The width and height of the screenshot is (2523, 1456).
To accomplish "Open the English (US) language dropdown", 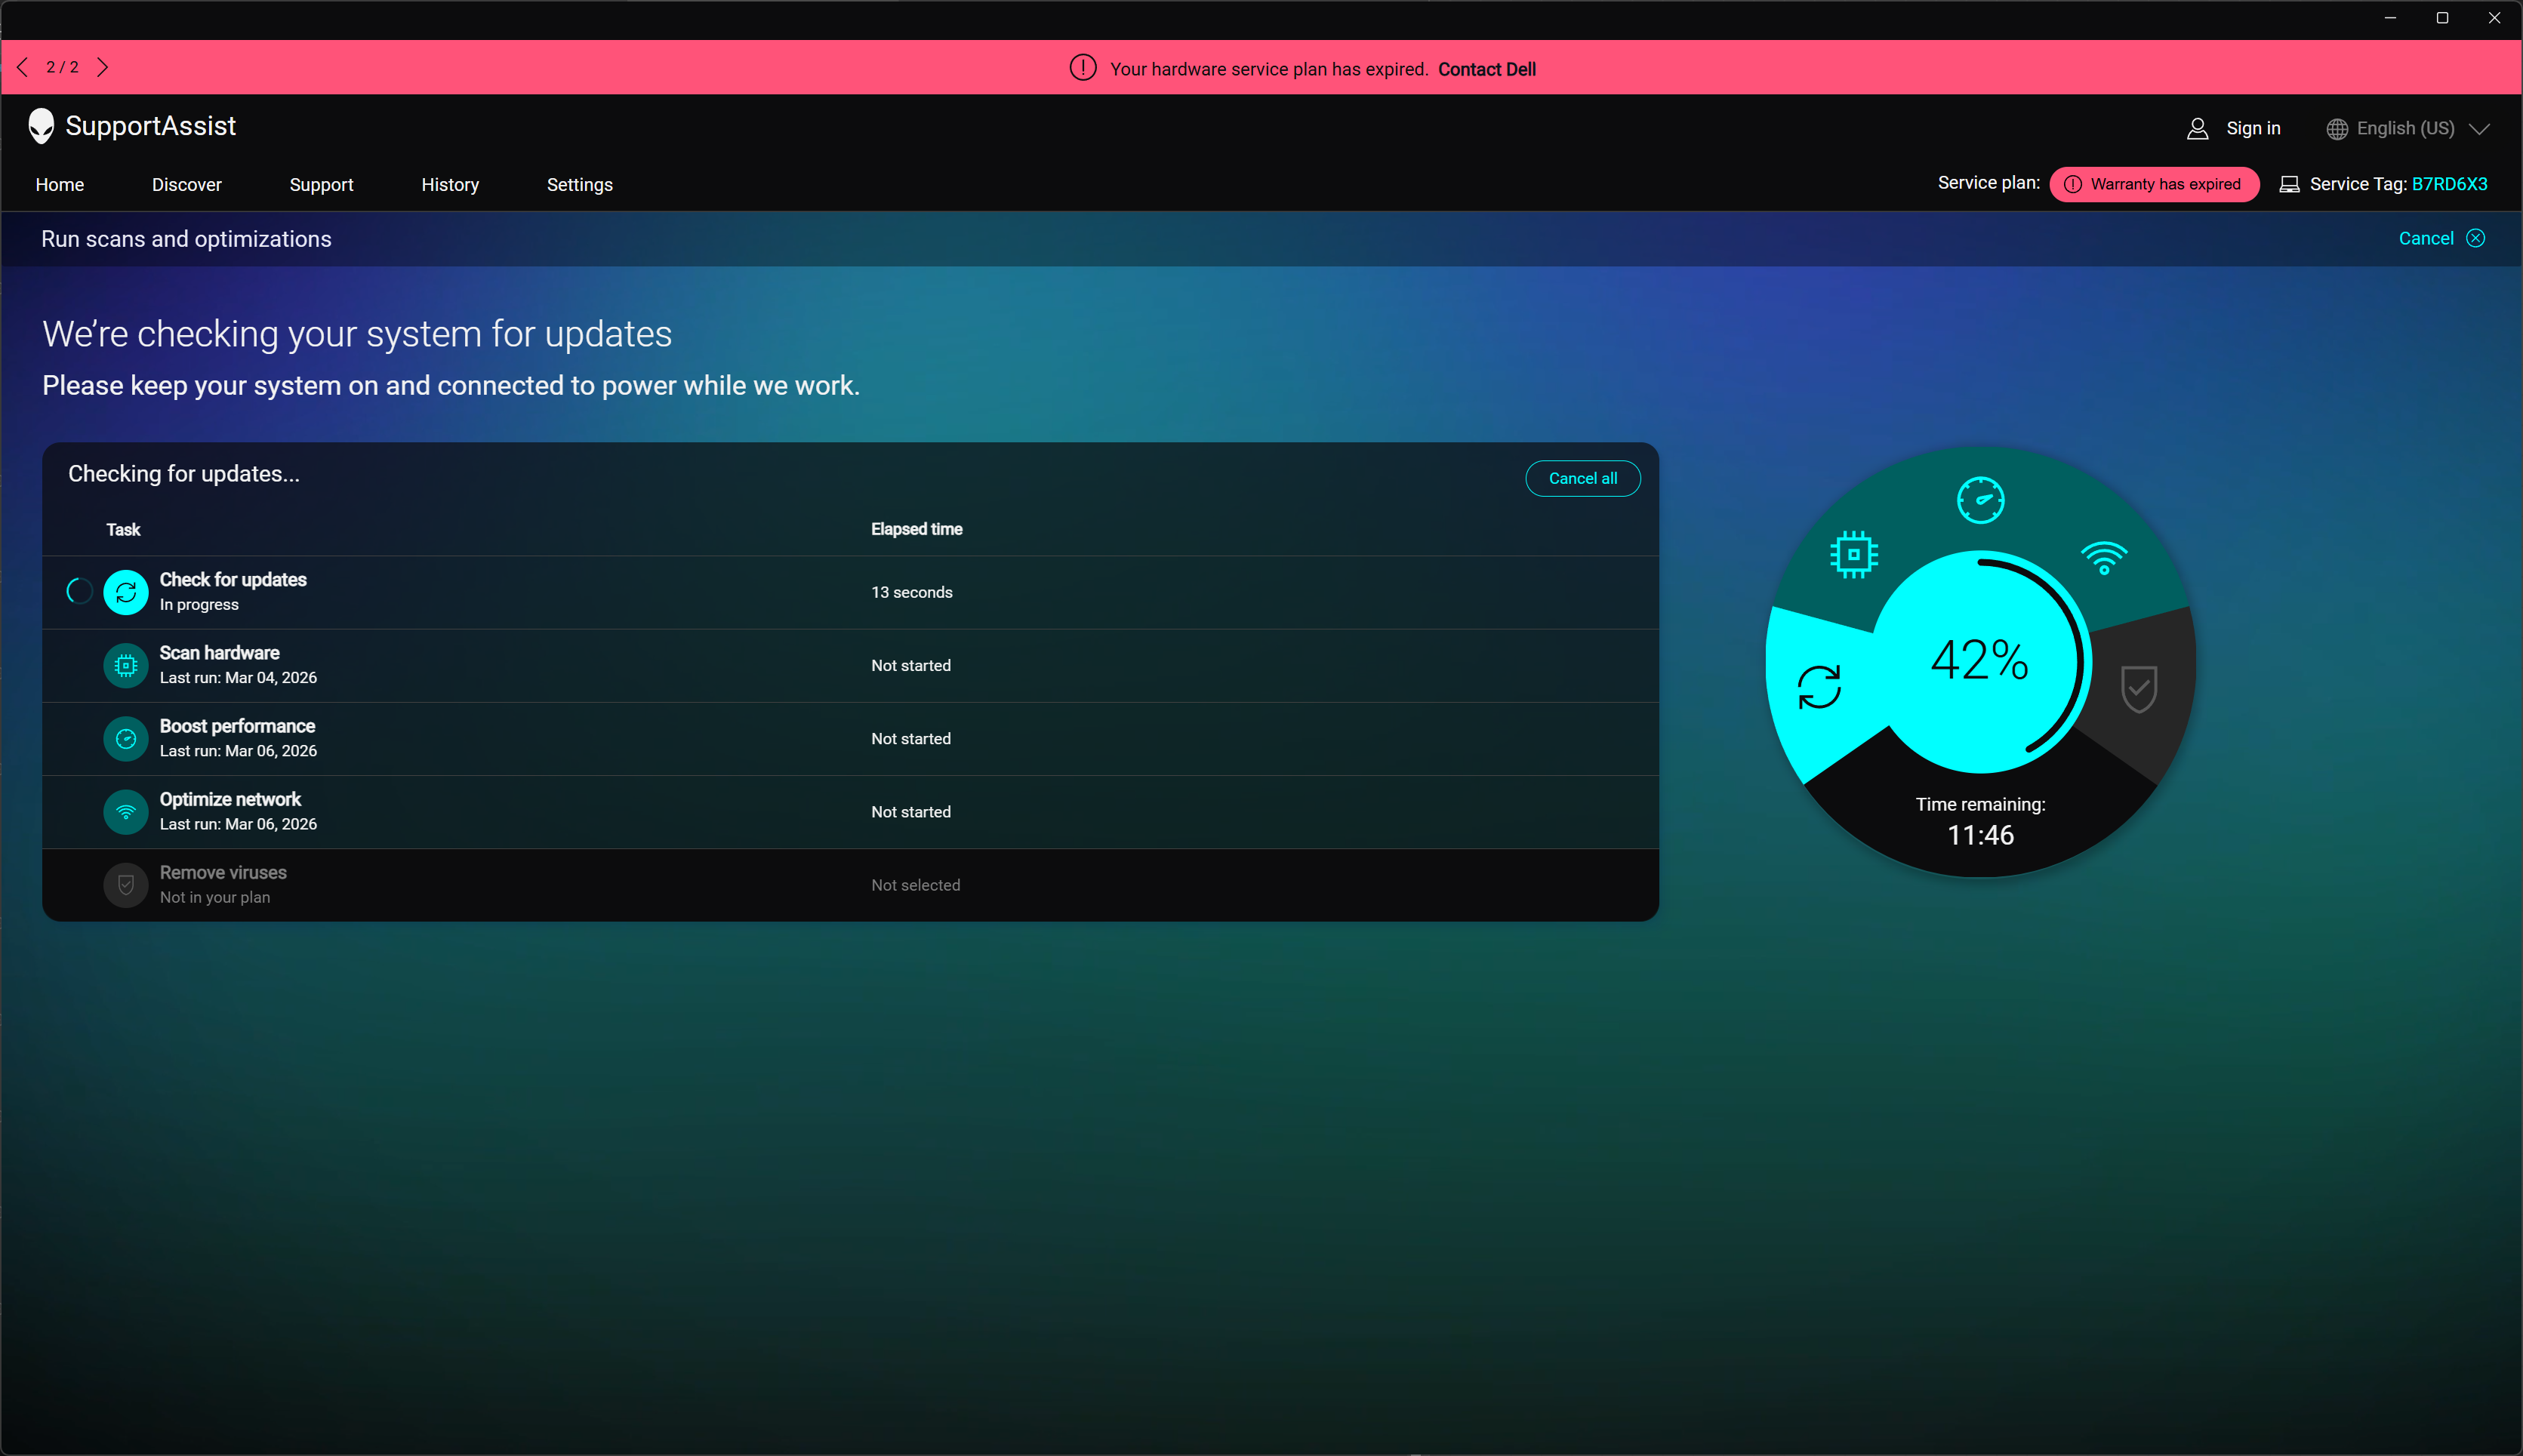I will [2406, 128].
